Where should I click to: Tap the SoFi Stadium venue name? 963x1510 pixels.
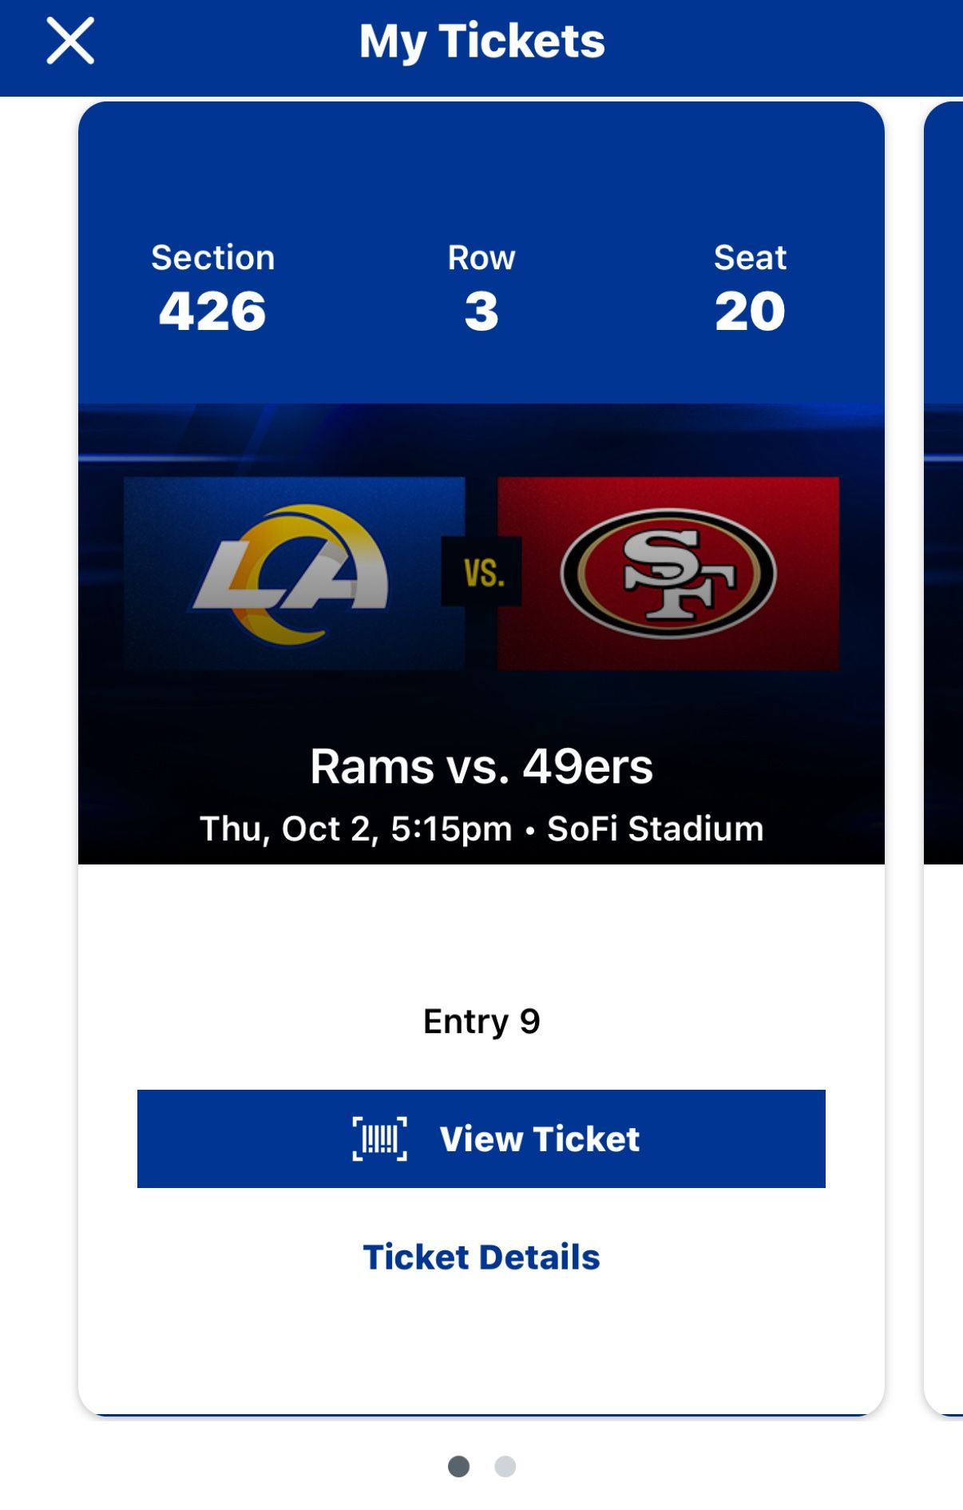click(x=655, y=829)
